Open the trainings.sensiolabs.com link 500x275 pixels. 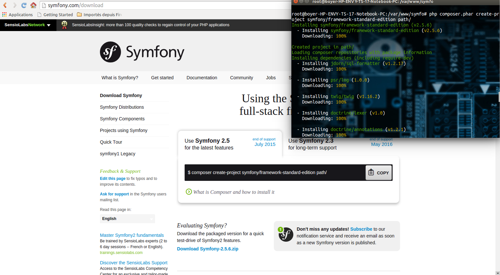121,253
